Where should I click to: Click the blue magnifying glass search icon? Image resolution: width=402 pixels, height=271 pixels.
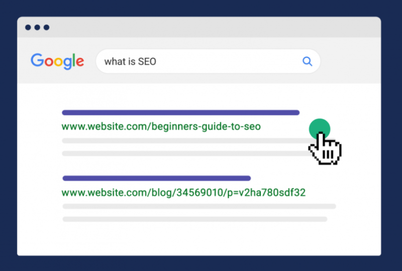tap(307, 61)
